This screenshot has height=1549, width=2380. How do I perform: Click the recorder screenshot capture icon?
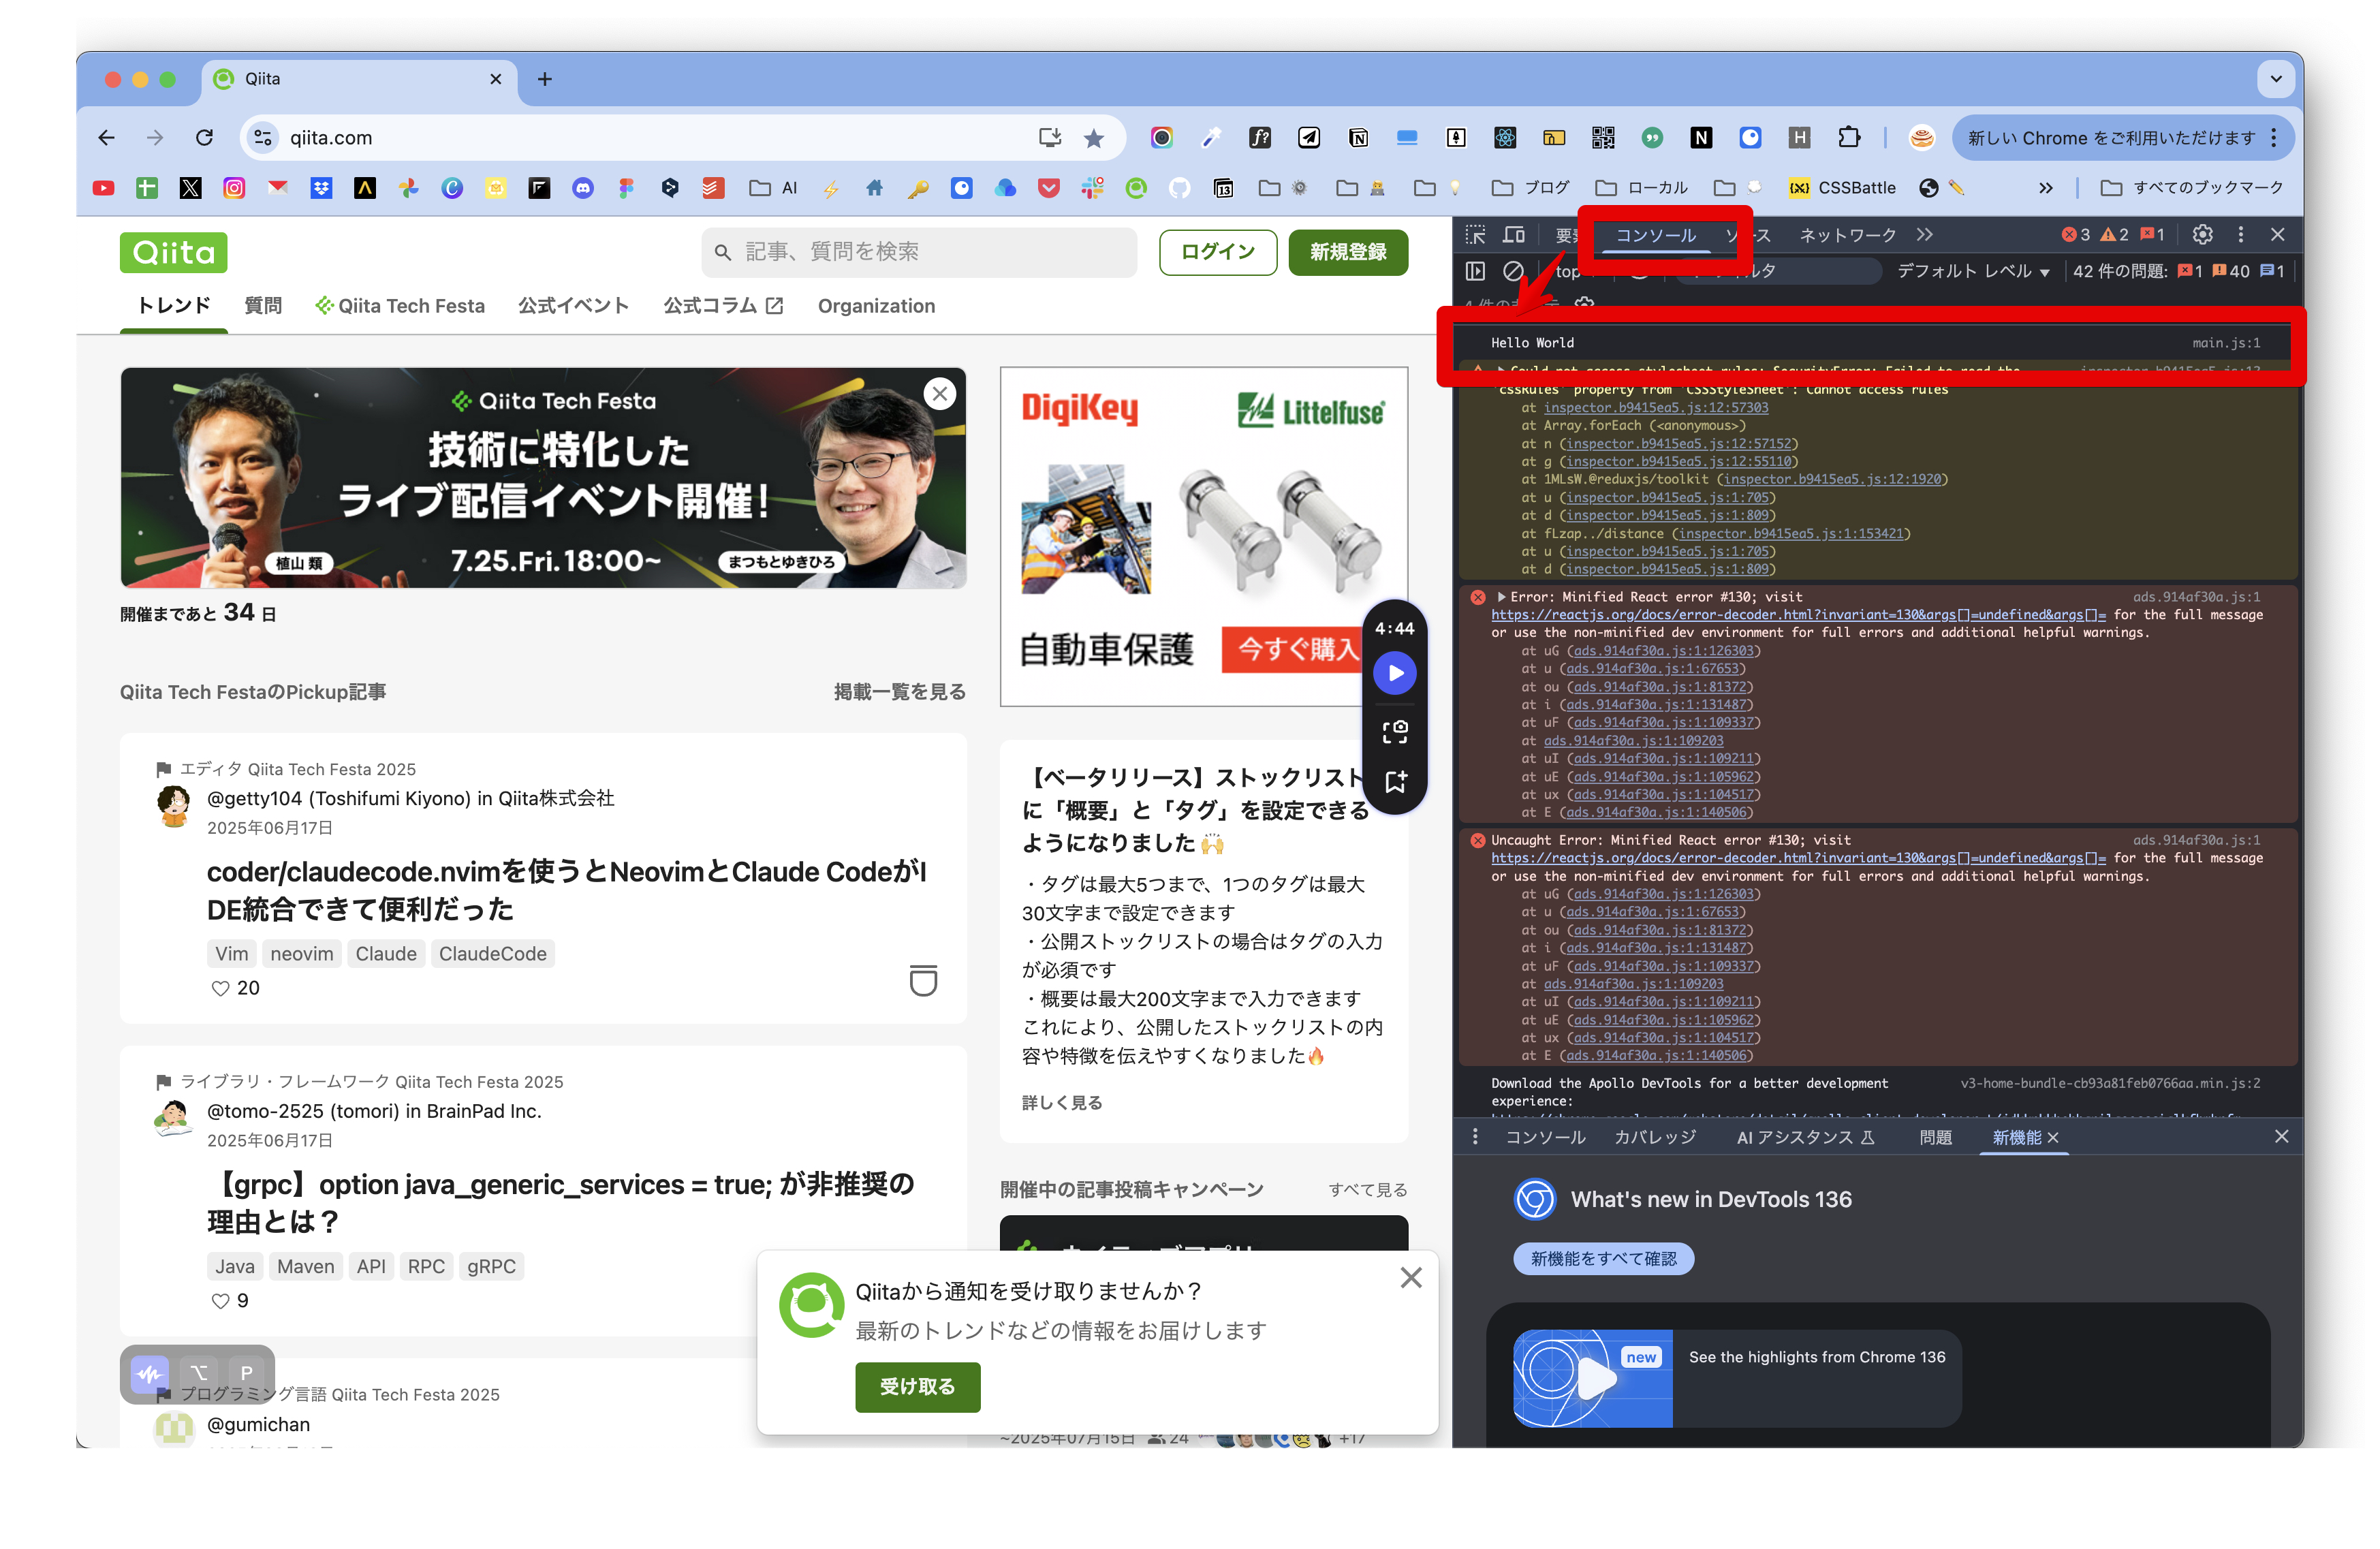(x=1394, y=732)
